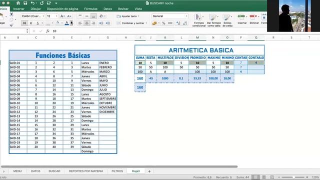Toggle center horizontal alignment
The width and height of the screenshot is (320, 180).
86,23
